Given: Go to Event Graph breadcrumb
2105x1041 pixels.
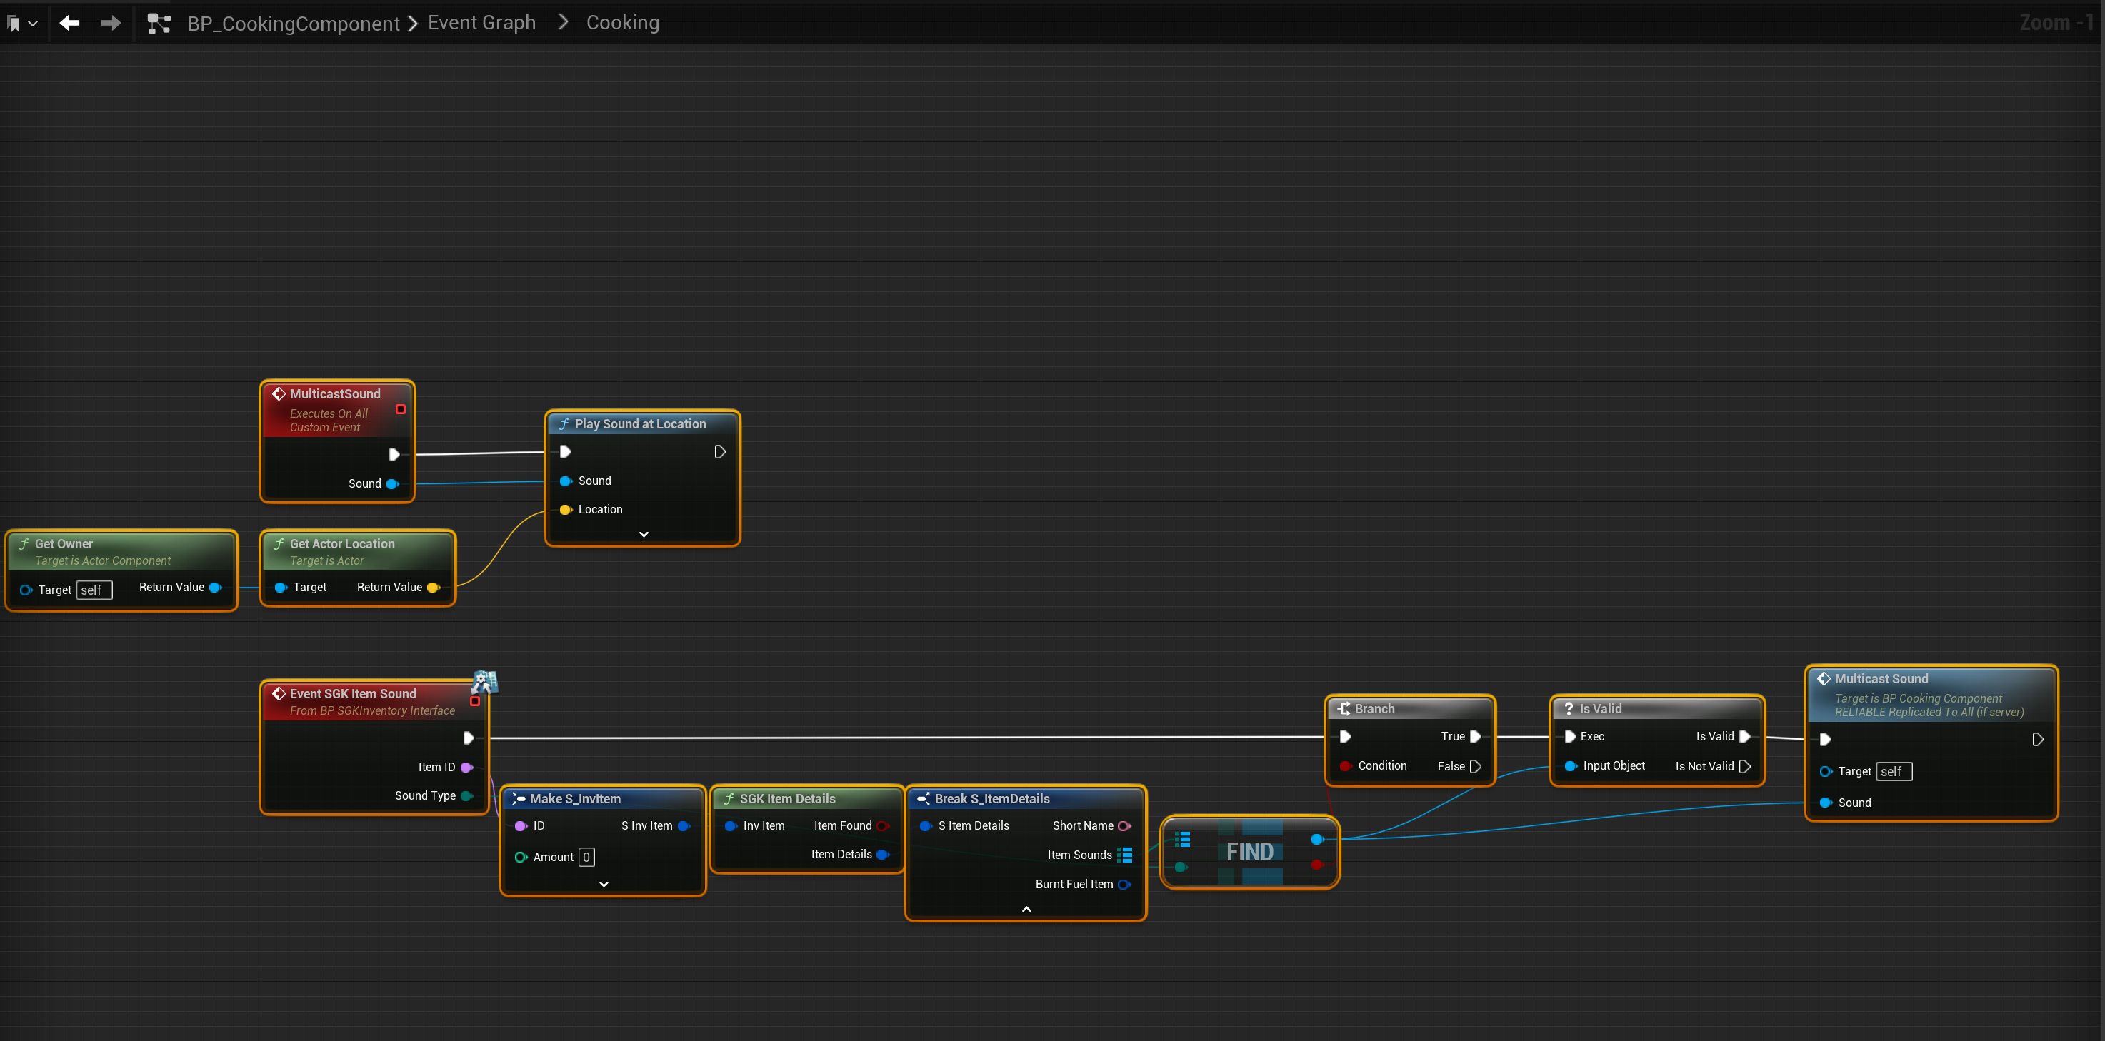Looking at the screenshot, I should (x=481, y=23).
